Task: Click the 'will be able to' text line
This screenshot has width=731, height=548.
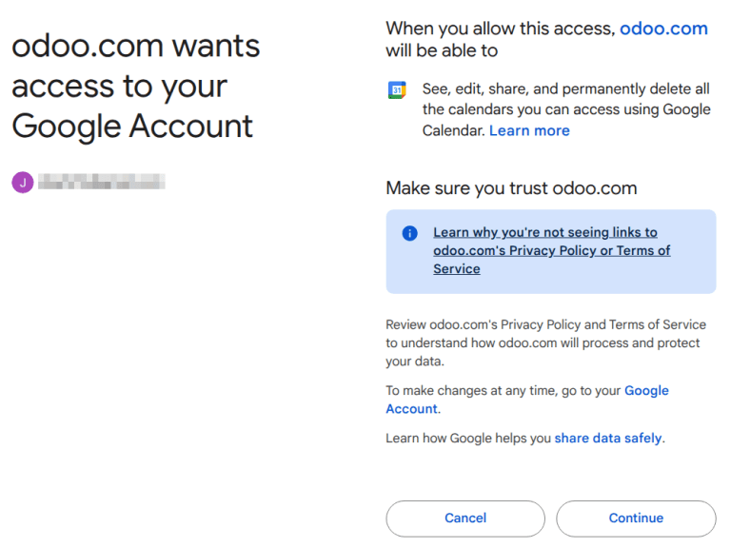Action: click(442, 50)
